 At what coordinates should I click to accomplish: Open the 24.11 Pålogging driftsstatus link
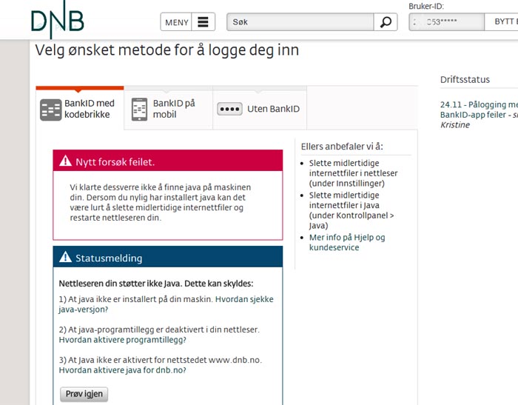click(479, 110)
